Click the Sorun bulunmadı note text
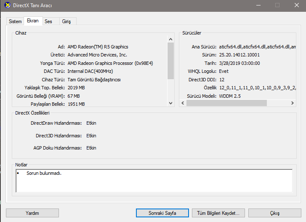 [44, 173]
